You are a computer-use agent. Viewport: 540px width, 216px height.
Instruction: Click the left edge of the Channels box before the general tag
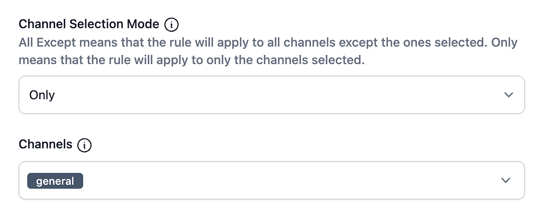point(23,180)
